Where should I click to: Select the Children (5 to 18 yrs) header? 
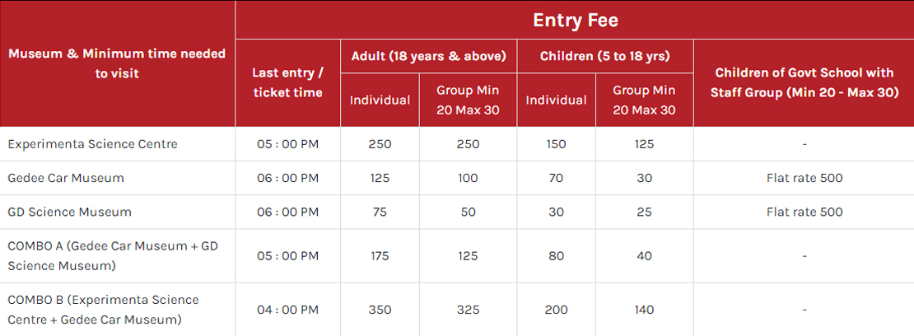(605, 57)
